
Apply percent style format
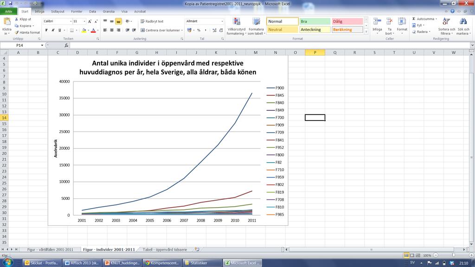(199, 30)
